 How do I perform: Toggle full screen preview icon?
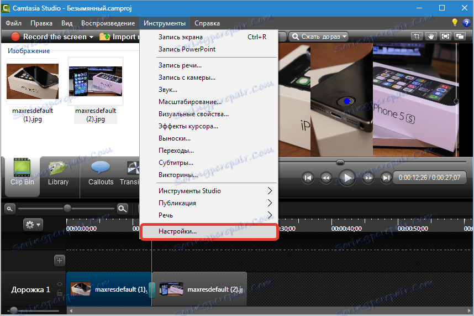tap(446, 37)
